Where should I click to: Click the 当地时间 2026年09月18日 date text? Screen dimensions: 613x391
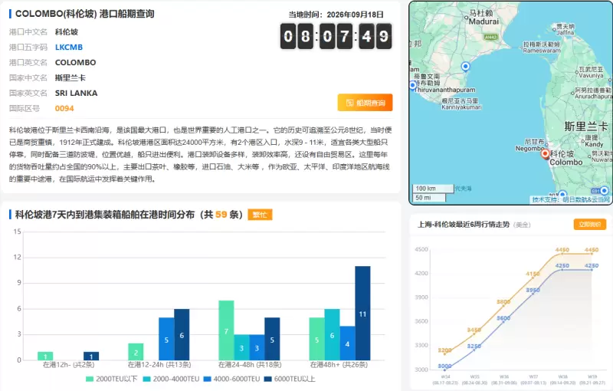(336, 15)
